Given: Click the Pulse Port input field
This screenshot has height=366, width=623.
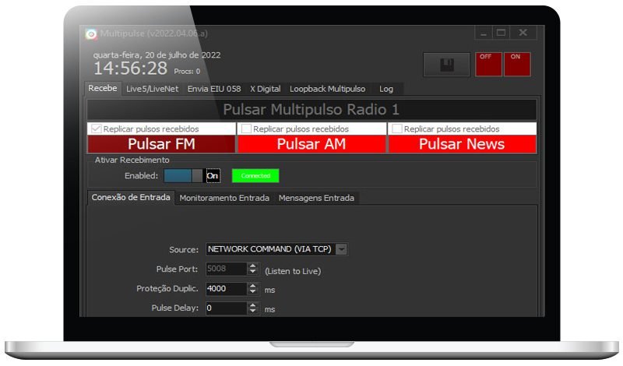Looking at the screenshot, I should [x=227, y=269].
